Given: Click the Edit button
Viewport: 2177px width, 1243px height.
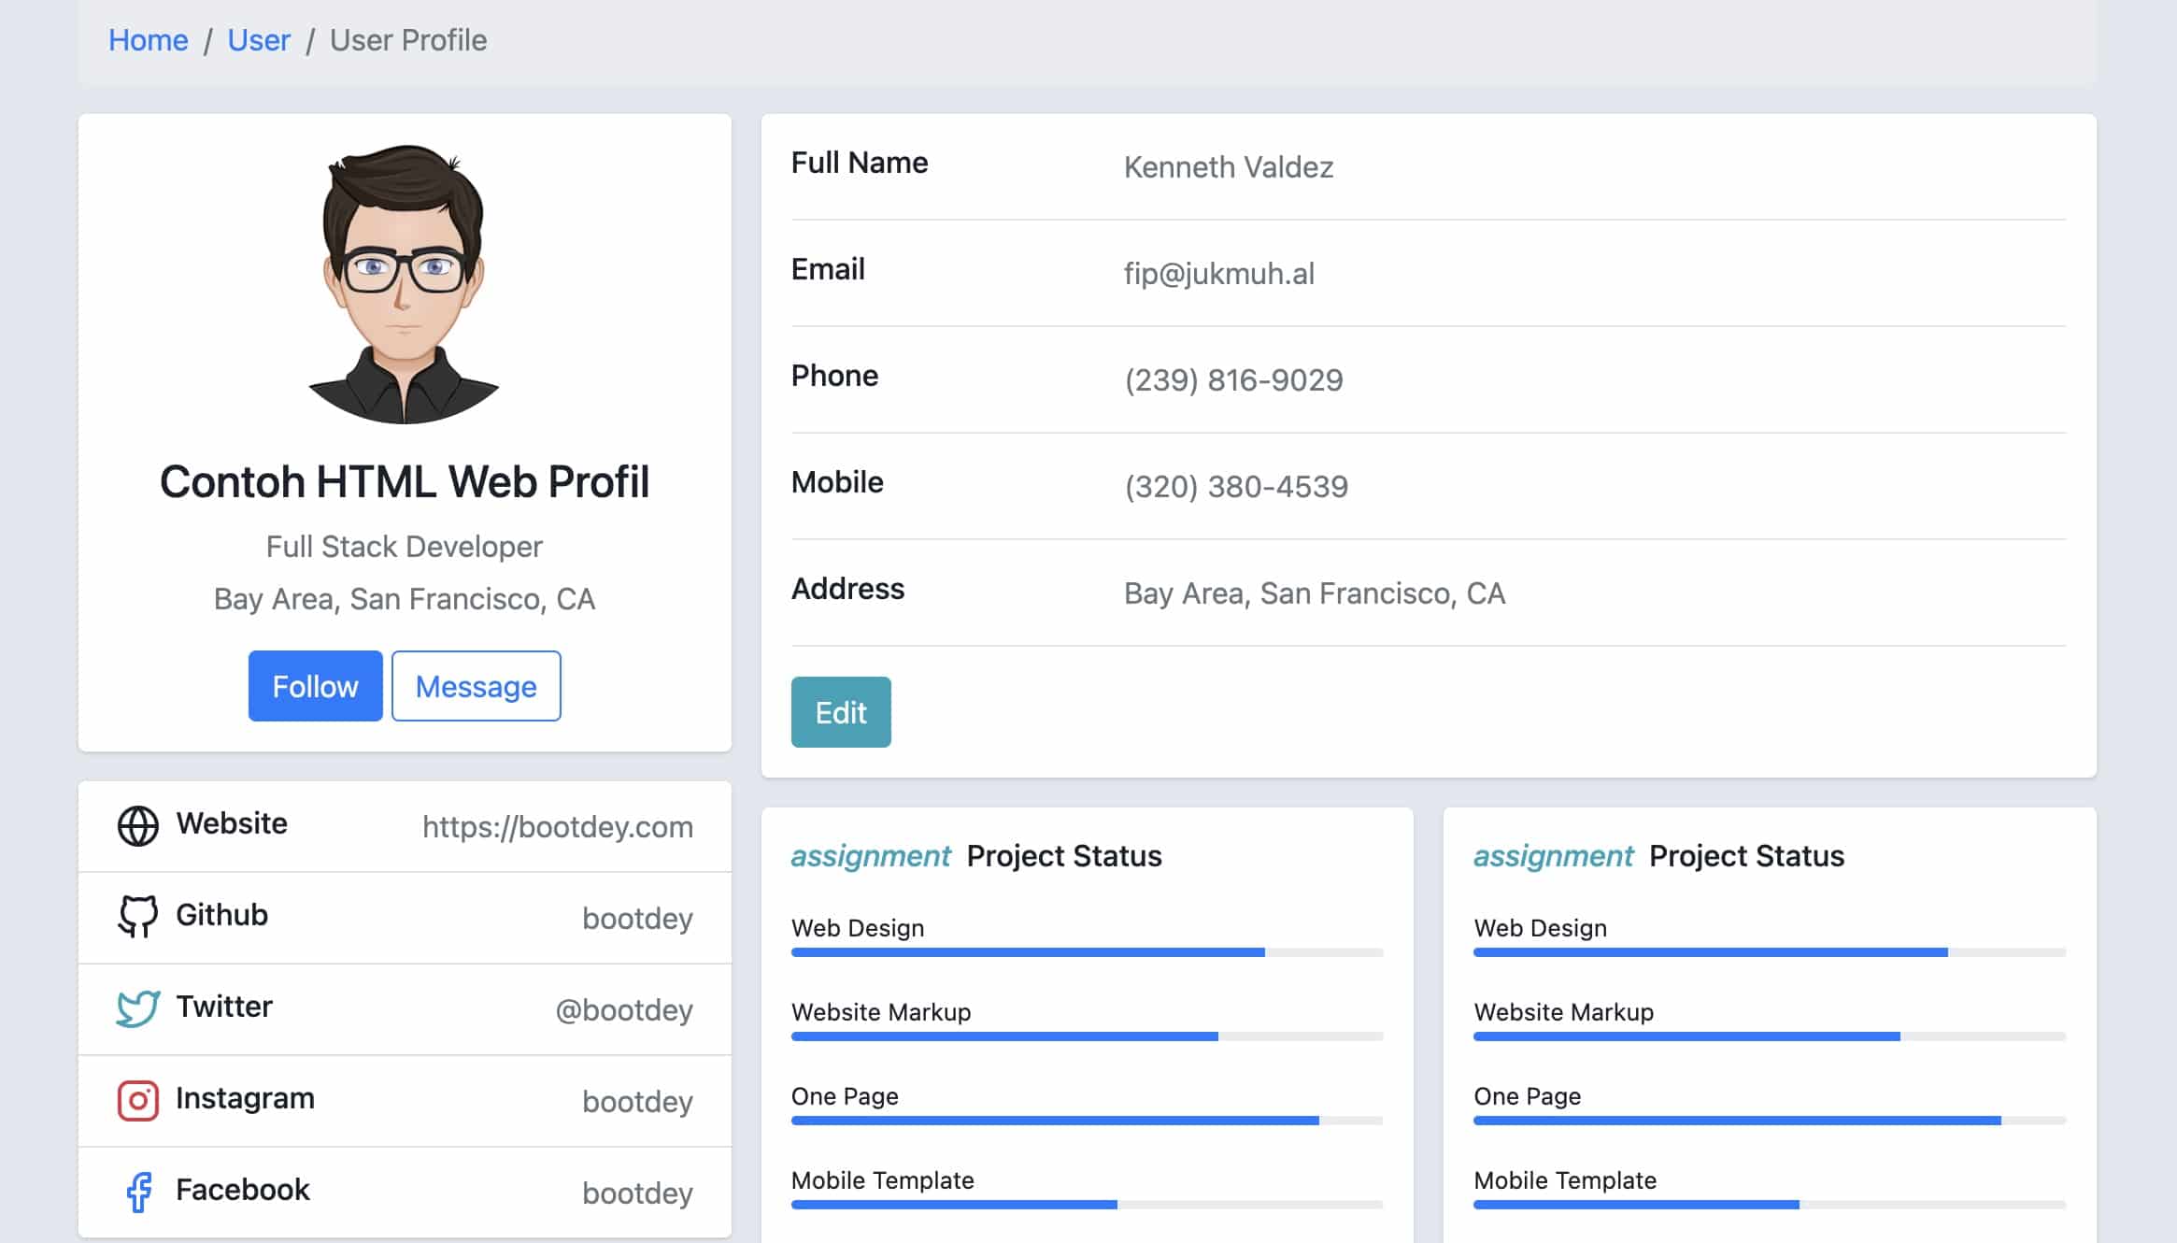Looking at the screenshot, I should pyautogui.click(x=840, y=712).
